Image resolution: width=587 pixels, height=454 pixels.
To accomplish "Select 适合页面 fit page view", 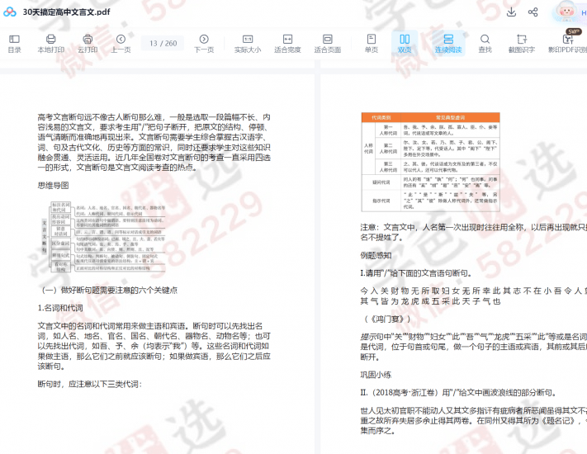I will [328, 44].
